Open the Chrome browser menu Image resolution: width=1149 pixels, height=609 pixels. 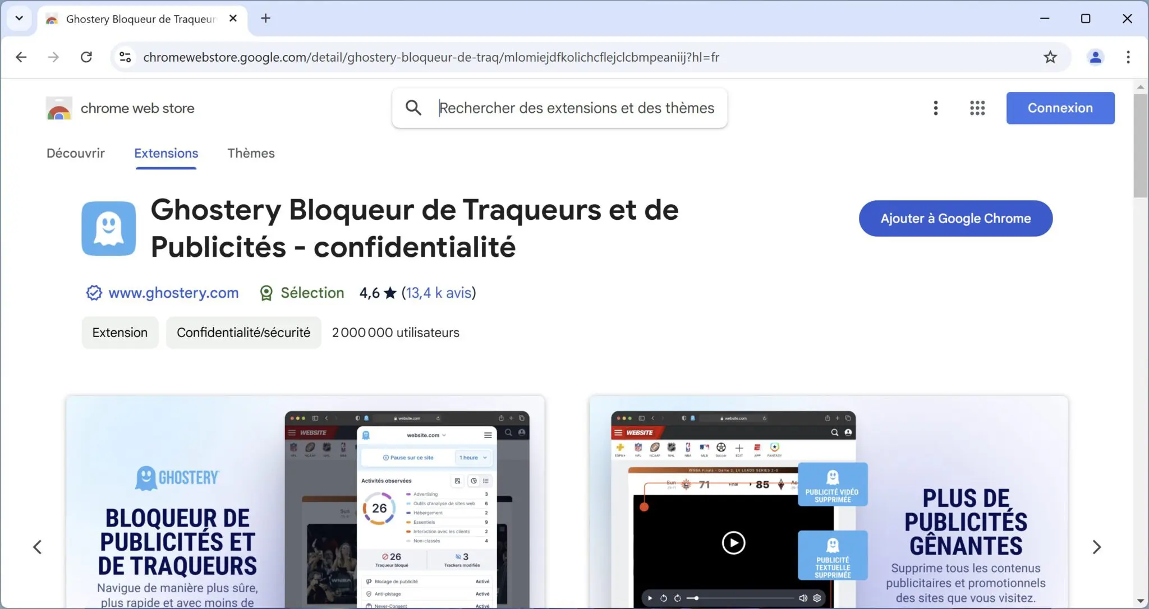click(x=1128, y=57)
